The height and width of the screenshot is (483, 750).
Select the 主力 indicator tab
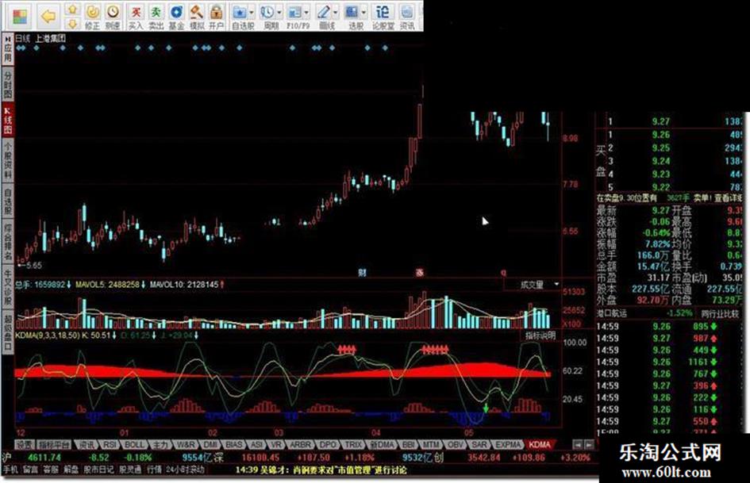(x=160, y=445)
